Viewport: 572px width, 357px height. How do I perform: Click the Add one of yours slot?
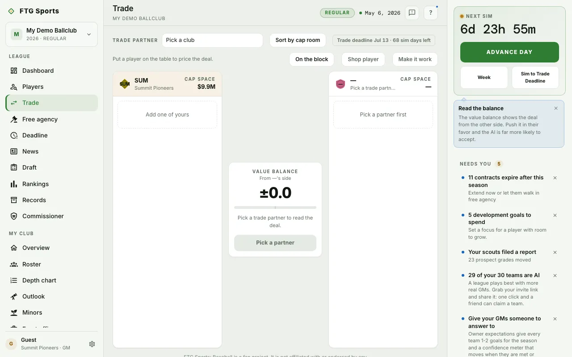[167, 115]
